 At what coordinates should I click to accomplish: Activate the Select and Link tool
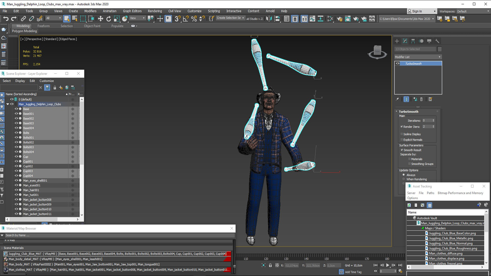click(x=23, y=18)
